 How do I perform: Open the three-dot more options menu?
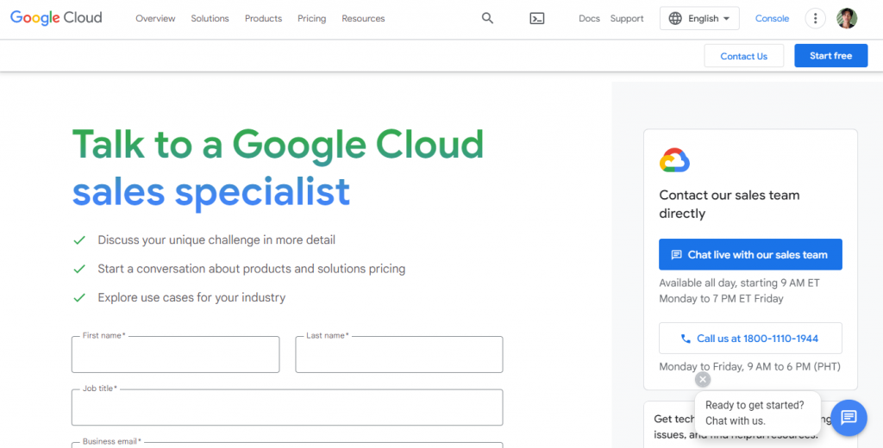[815, 18]
